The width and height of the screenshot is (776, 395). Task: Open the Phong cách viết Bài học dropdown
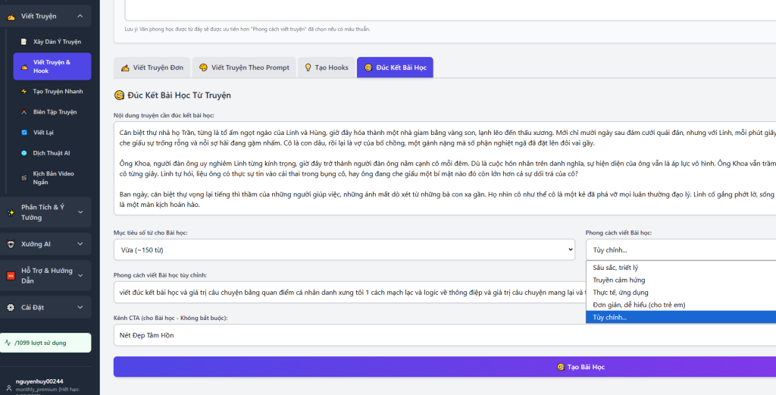(681, 249)
